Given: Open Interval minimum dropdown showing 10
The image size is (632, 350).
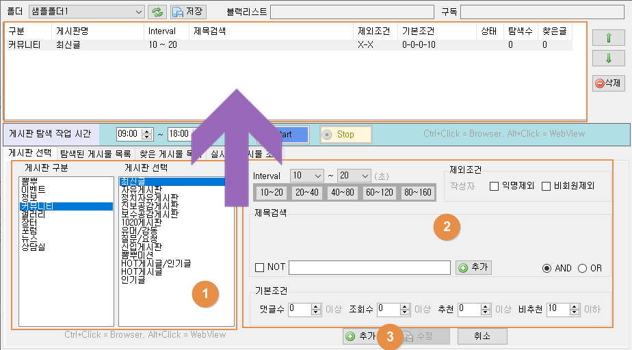Looking at the screenshot, I should tap(306, 176).
